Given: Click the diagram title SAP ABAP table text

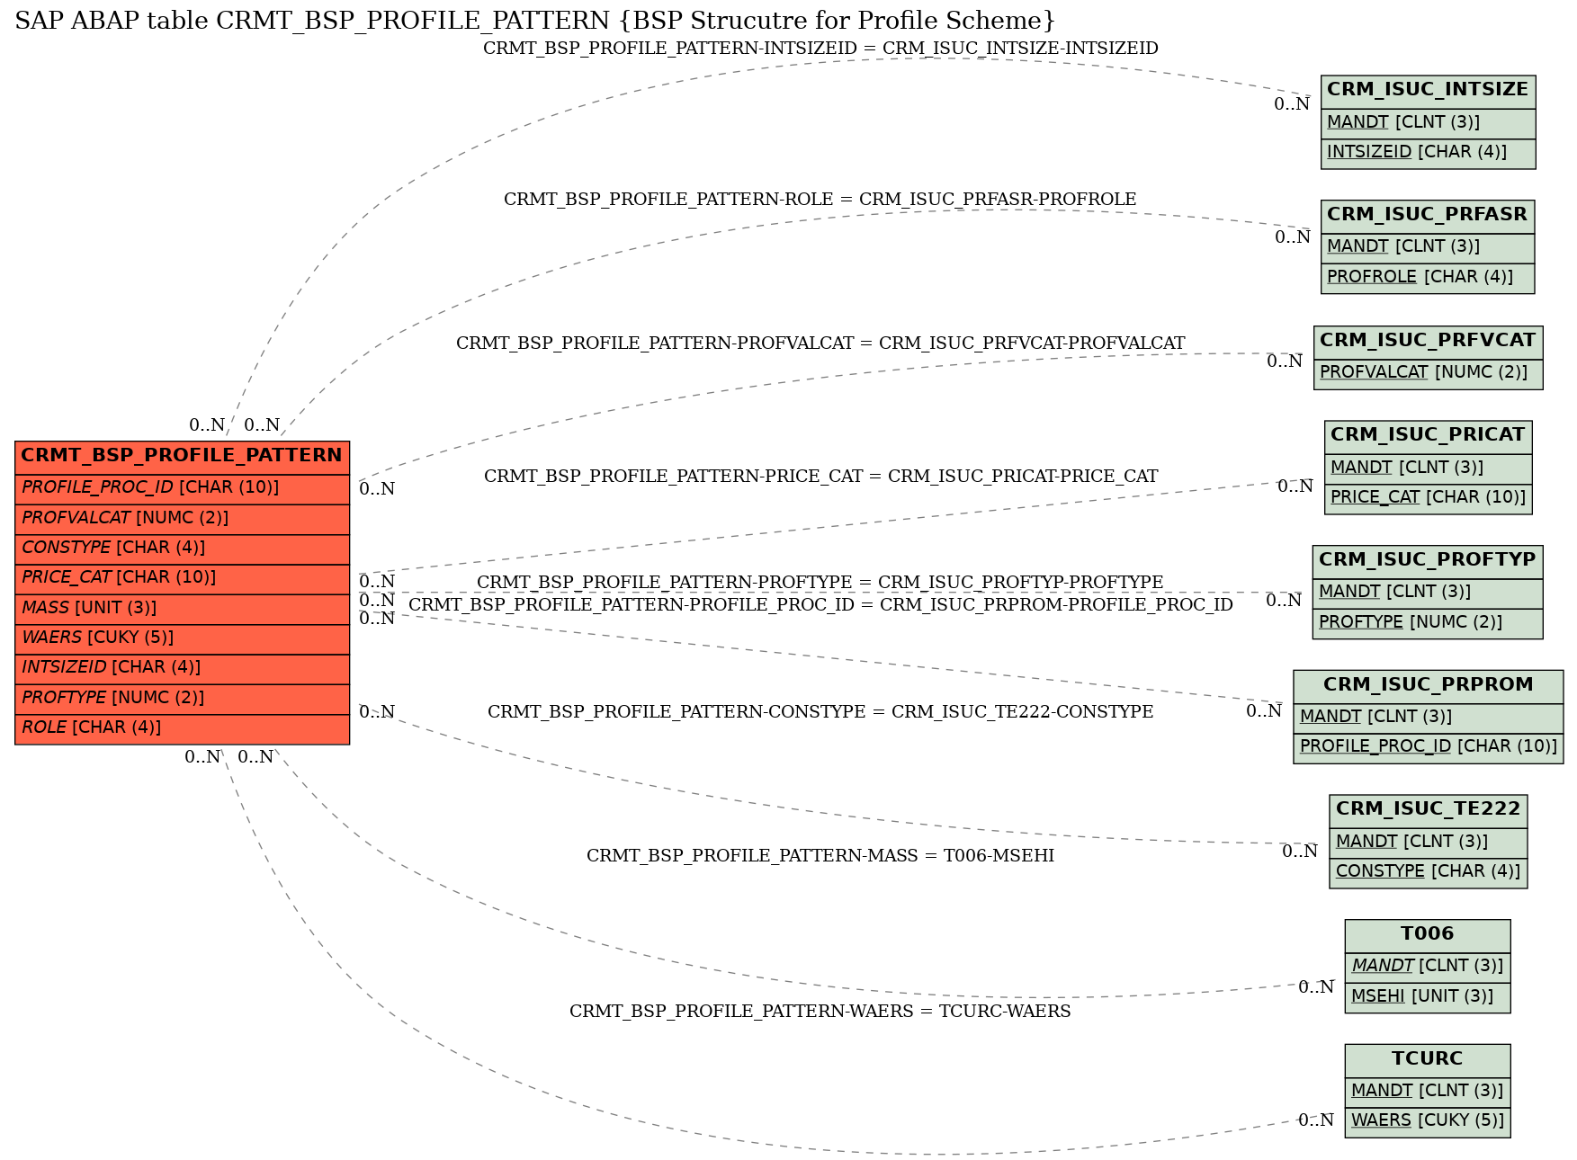Looking at the screenshot, I should click(x=535, y=21).
